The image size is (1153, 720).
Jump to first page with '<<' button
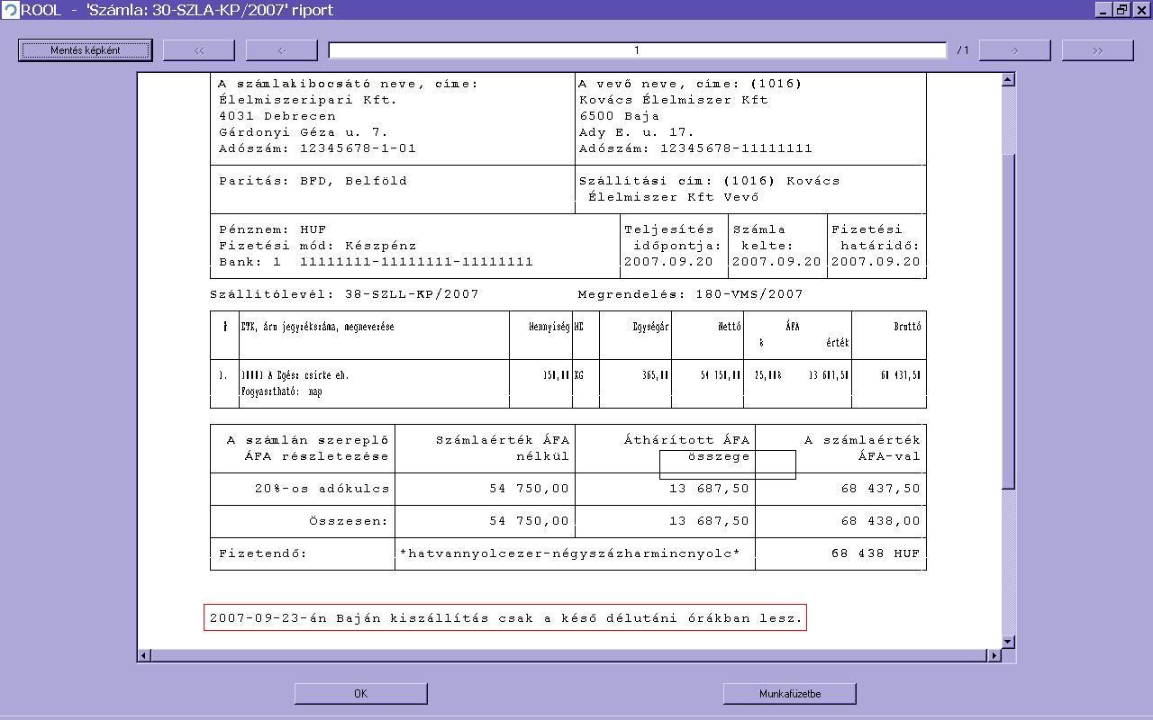coord(199,50)
